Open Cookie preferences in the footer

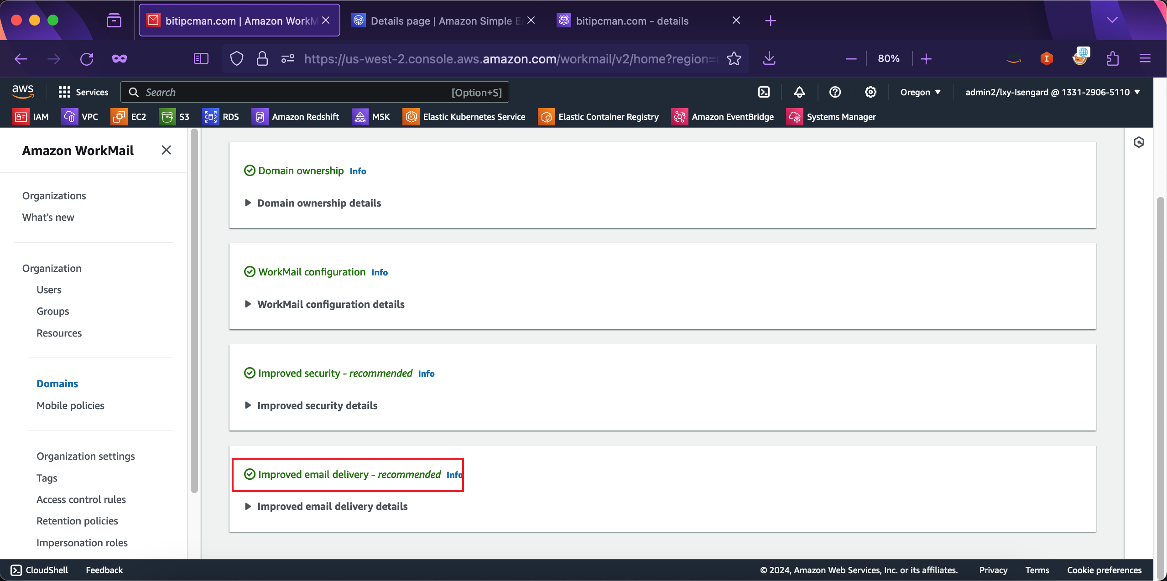(1104, 570)
